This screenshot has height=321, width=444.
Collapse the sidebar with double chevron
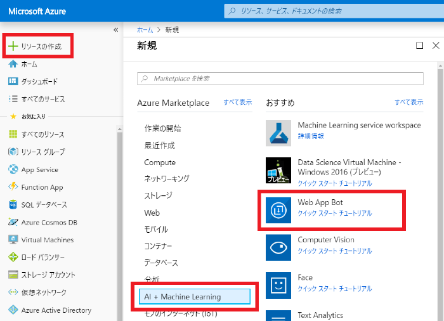click(116, 30)
